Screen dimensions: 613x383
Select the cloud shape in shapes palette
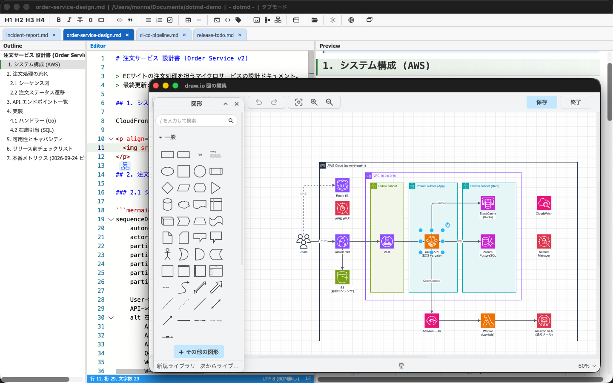pos(183,205)
